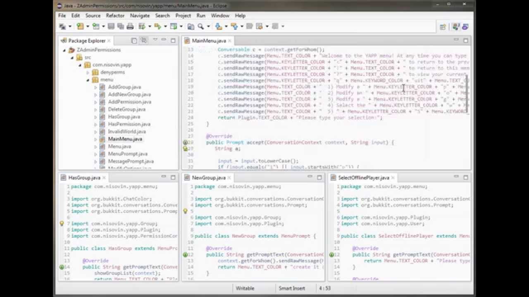Click override marker on line 12 of NewGroup.java

(186, 255)
